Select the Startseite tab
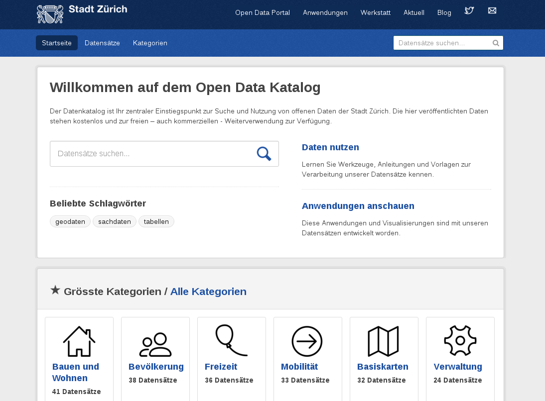 point(57,43)
